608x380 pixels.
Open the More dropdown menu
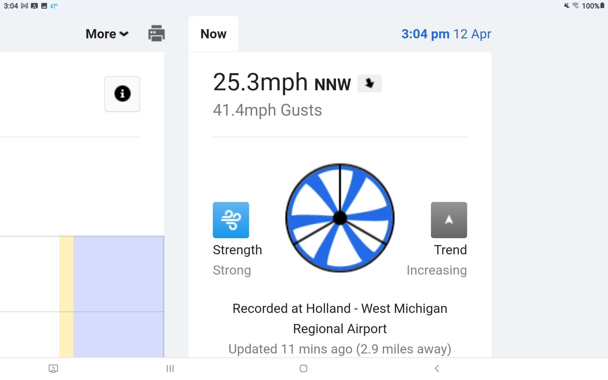tap(107, 34)
